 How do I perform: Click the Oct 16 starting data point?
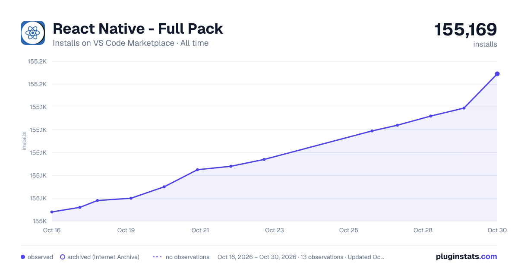52,212
